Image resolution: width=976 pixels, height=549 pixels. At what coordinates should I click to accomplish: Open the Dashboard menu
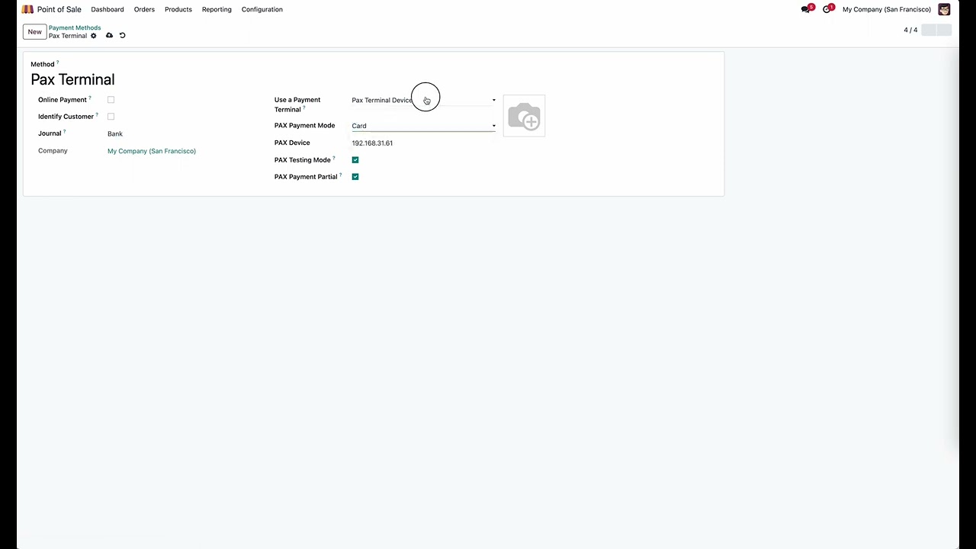[x=108, y=9]
